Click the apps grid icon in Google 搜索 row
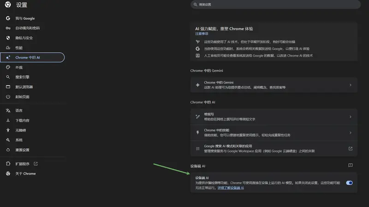The height and width of the screenshot is (207, 369). coord(198,149)
